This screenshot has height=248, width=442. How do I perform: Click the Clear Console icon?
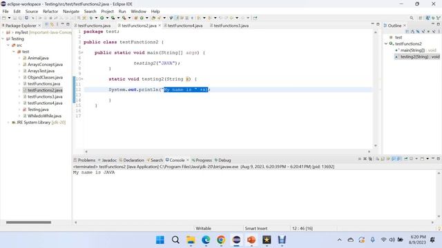377,159
